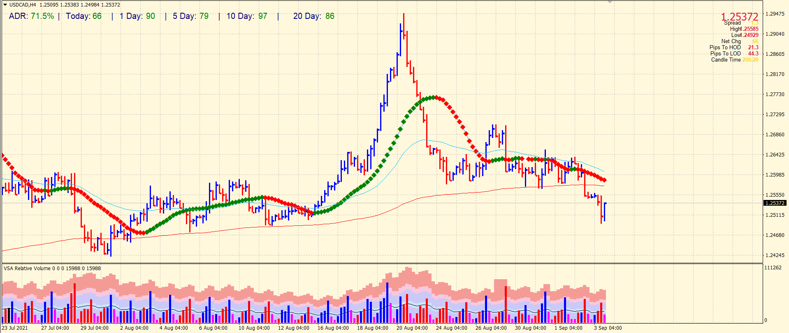Click the 1.27295 price axis label
Image resolution: width=789 pixels, height=333 pixels.
[x=775, y=115]
